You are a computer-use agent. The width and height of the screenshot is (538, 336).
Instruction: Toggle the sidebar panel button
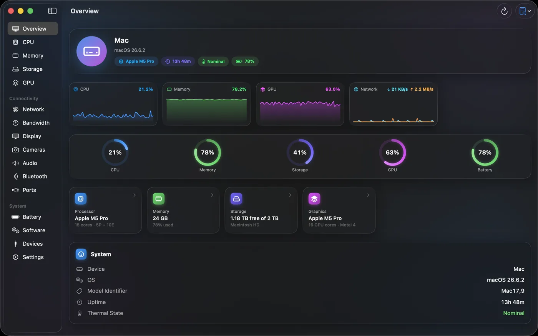[52, 11]
